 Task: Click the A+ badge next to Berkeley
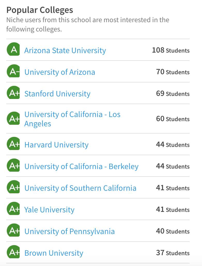pyautogui.click(x=13, y=166)
